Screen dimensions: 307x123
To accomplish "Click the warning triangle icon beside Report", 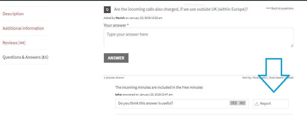I will [x=257, y=104].
